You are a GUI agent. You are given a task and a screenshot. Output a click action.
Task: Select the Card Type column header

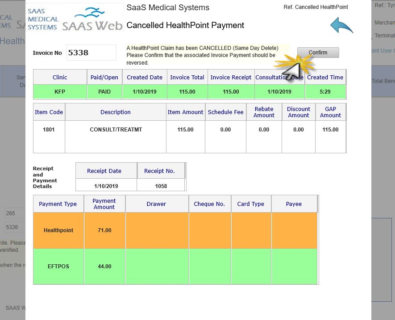point(251,204)
